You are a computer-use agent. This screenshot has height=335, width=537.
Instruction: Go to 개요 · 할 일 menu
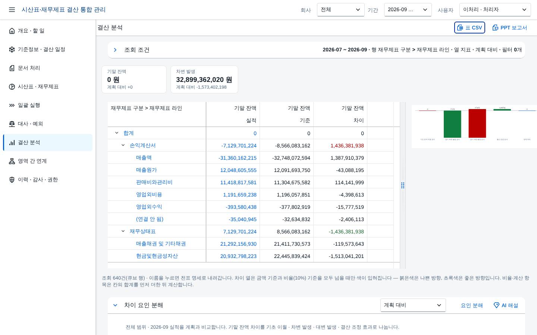(x=48, y=31)
